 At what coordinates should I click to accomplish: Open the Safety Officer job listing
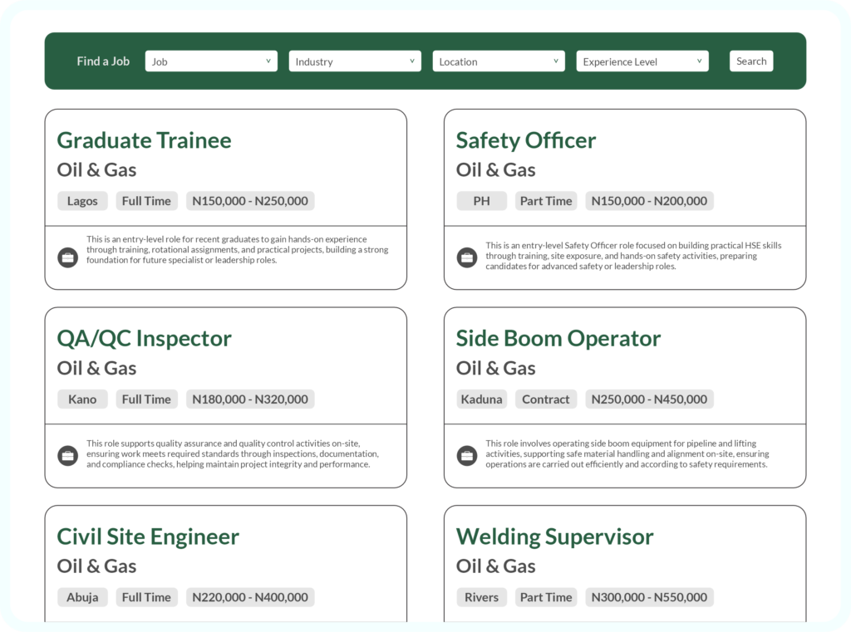coord(525,140)
